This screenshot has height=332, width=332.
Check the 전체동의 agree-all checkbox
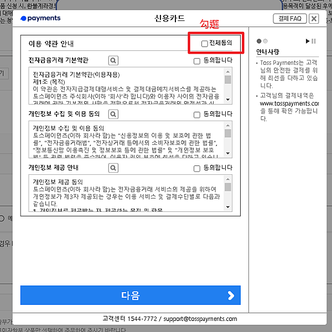click(x=204, y=44)
